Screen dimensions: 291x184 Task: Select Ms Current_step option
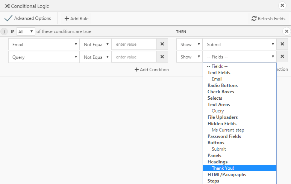coord(239,130)
